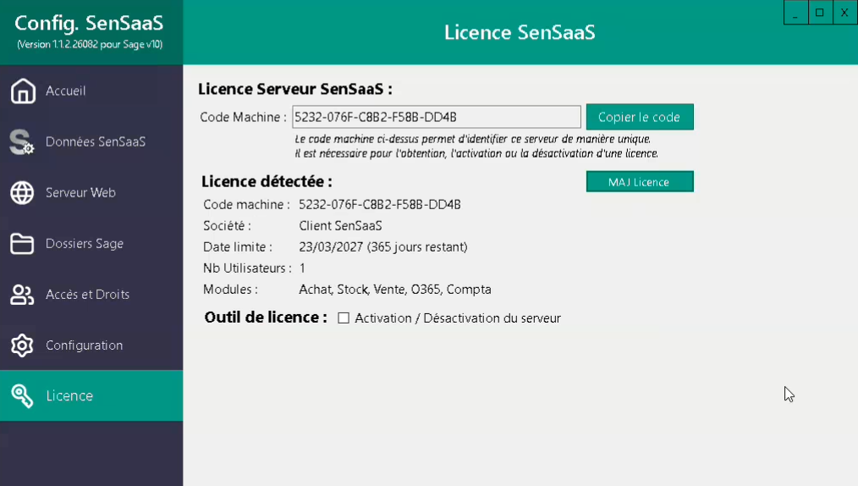Click the Licence détectée heading

pyautogui.click(x=267, y=181)
